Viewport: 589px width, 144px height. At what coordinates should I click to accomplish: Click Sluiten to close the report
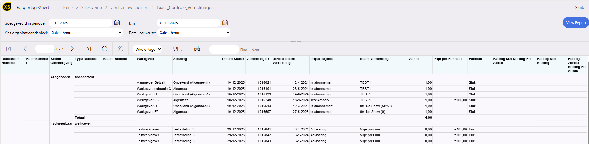click(x=581, y=7)
